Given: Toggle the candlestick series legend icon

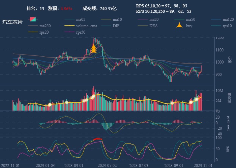Looking at the screenshot, I should pos(33,19).
